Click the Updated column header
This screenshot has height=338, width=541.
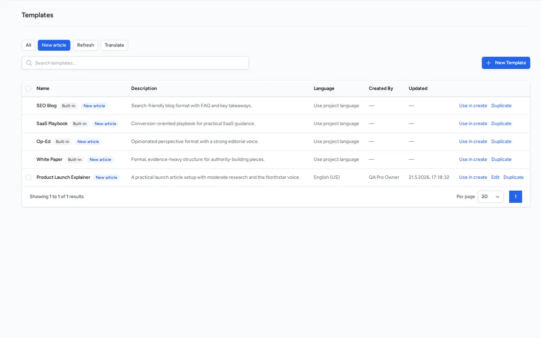tap(418, 88)
